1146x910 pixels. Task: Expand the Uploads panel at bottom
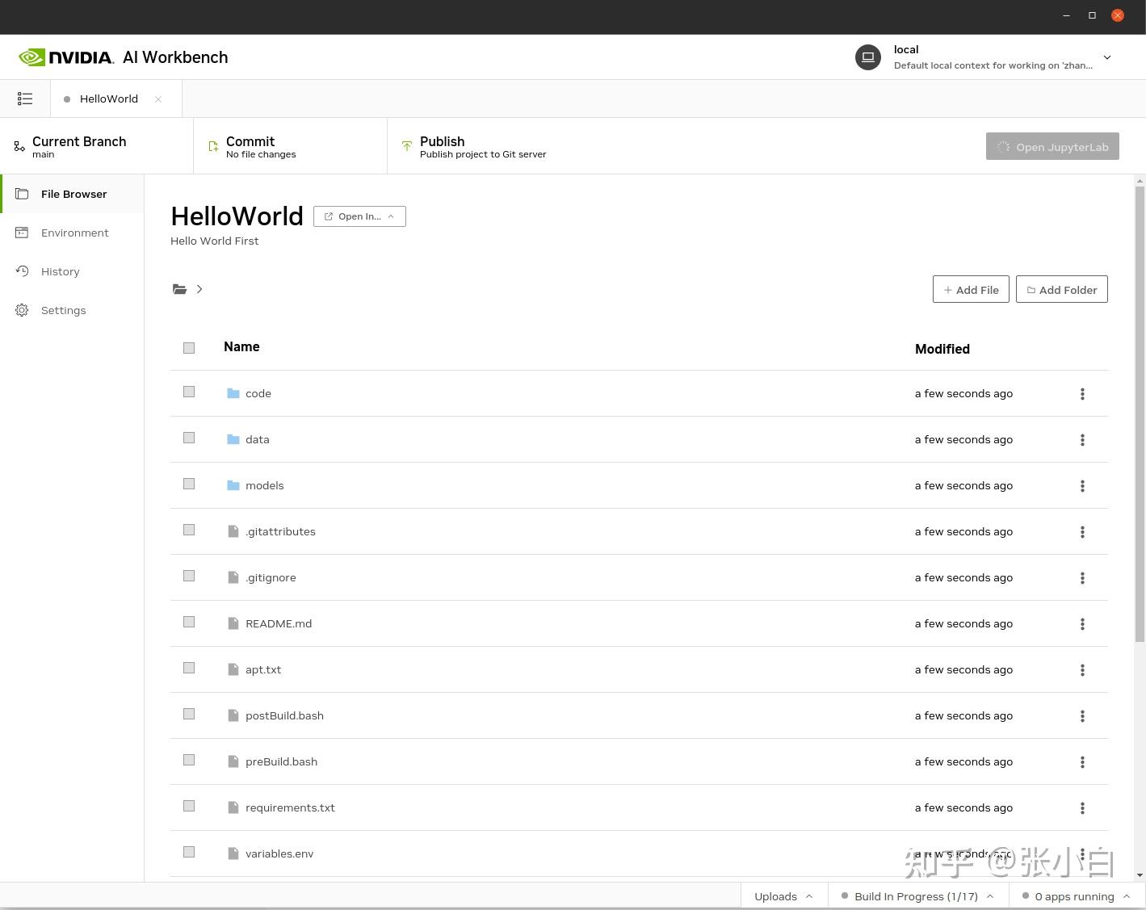pos(783,895)
